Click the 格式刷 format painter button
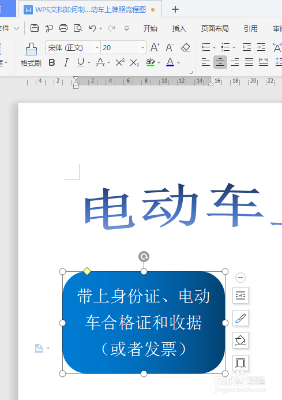This screenshot has width=282, height=400. click(31, 55)
